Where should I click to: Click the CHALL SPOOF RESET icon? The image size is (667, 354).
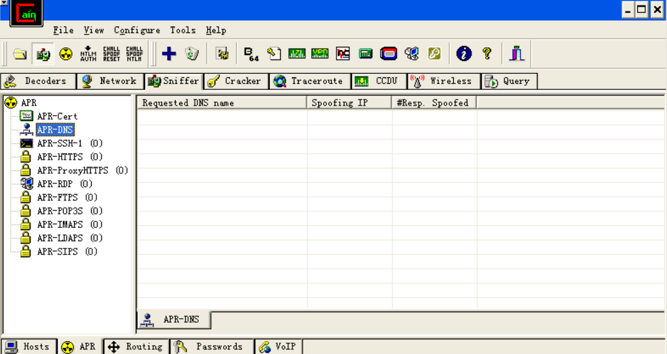point(111,54)
